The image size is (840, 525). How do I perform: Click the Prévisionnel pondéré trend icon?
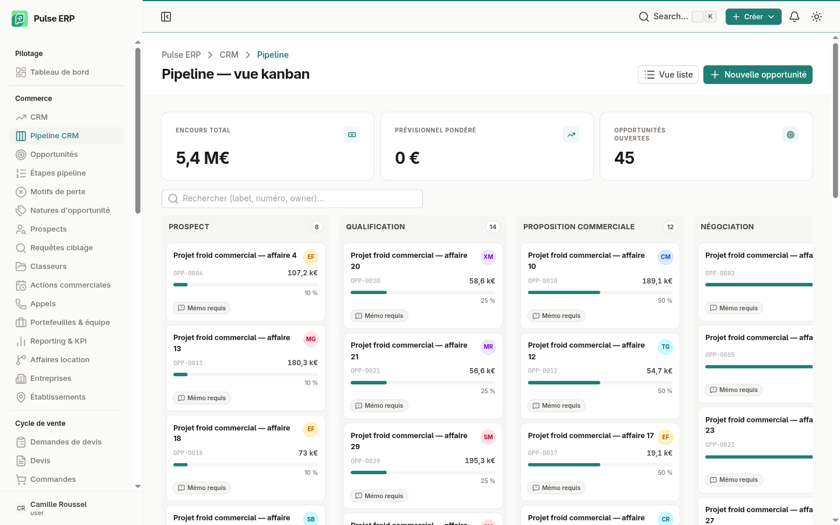pos(571,135)
